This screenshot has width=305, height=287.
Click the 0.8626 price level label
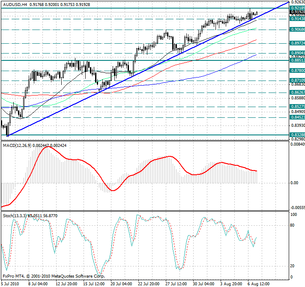pyautogui.click(x=297, y=93)
